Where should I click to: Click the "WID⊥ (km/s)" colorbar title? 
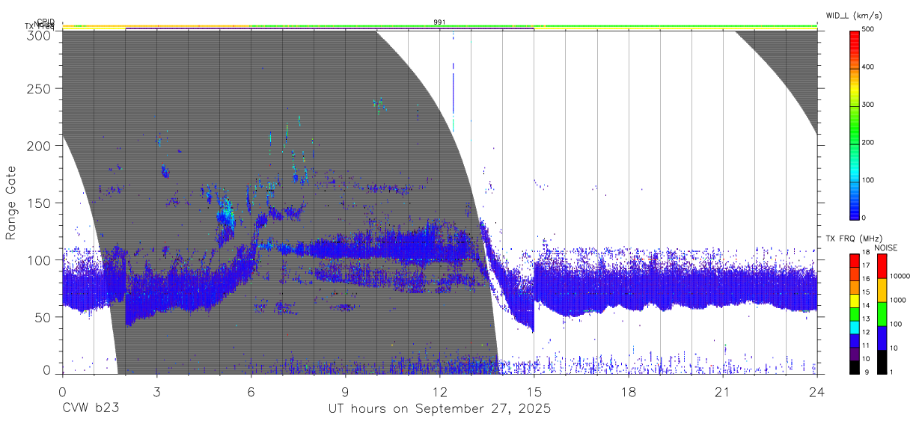pyautogui.click(x=855, y=14)
